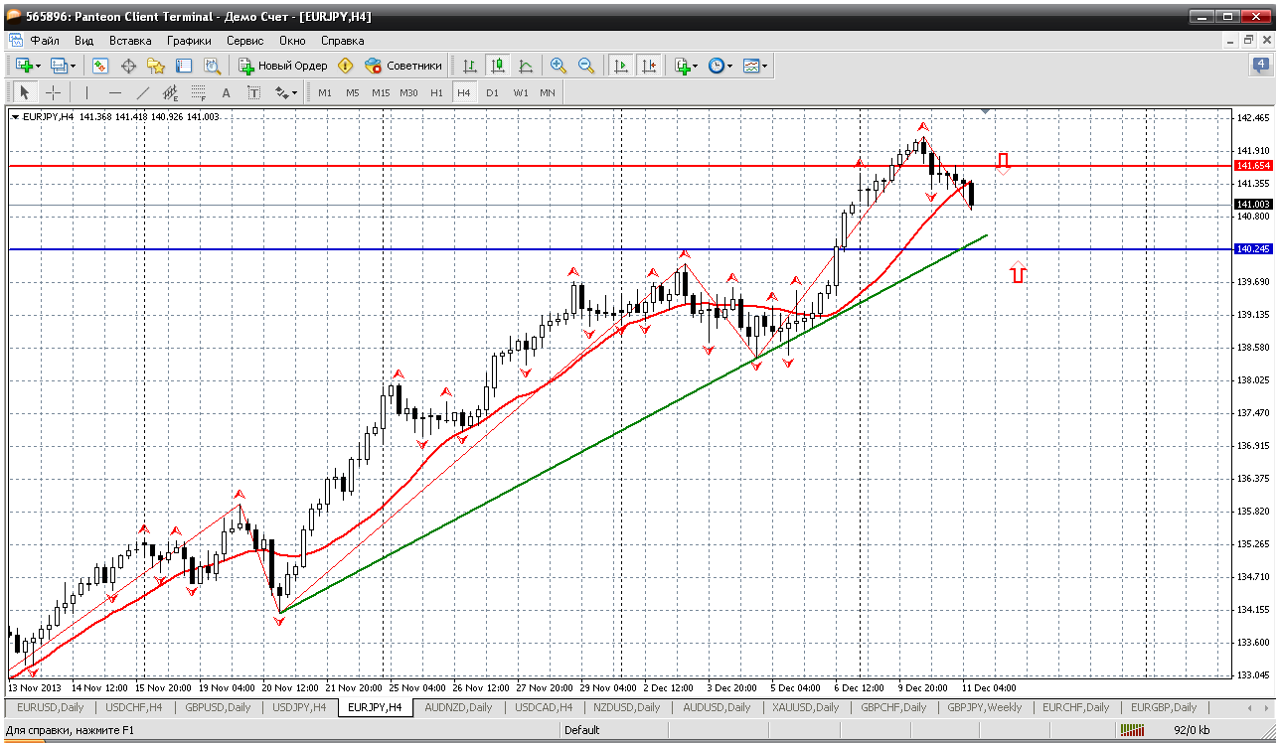This screenshot has width=1280, height=743.
Task: Click the Новый Ордер button
Action: tap(283, 66)
